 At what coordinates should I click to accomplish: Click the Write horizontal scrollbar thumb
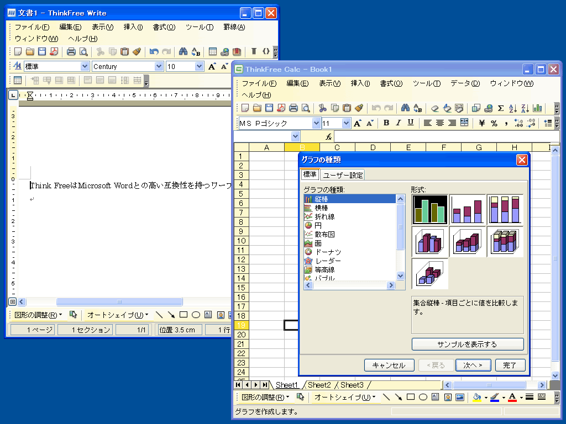tap(119, 302)
